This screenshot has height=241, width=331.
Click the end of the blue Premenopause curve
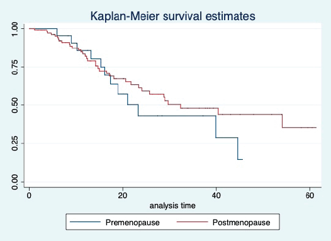[242, 159]
